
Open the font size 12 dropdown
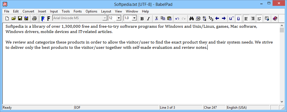[119, 18]
